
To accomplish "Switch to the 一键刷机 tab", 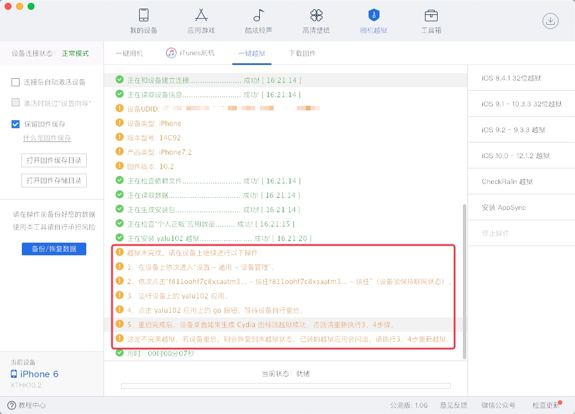I will click(x=129, y=53).
